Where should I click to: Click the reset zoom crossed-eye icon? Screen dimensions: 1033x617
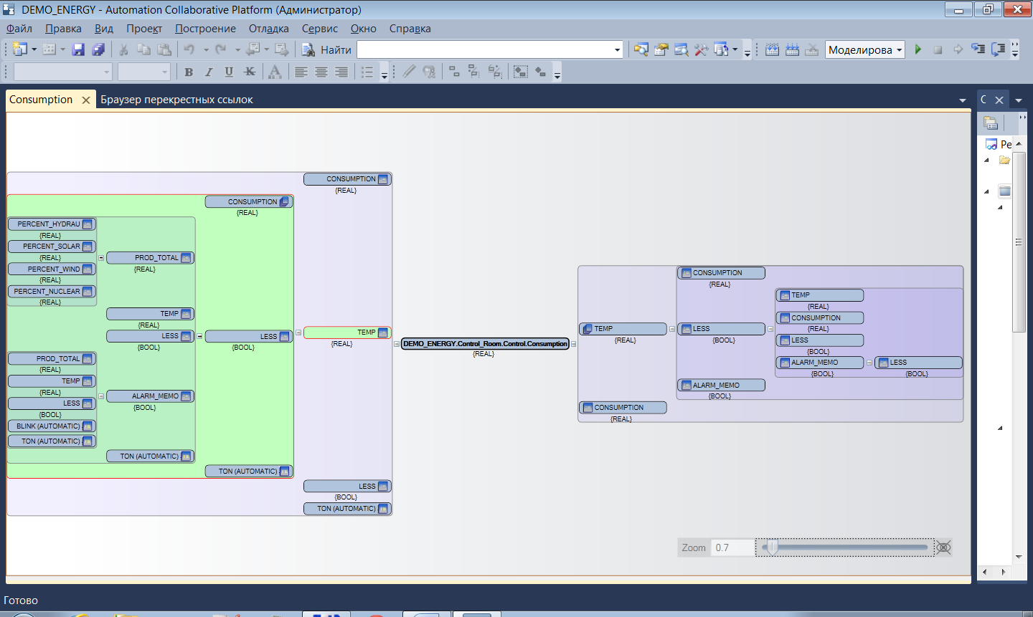[x=944, y=547]
